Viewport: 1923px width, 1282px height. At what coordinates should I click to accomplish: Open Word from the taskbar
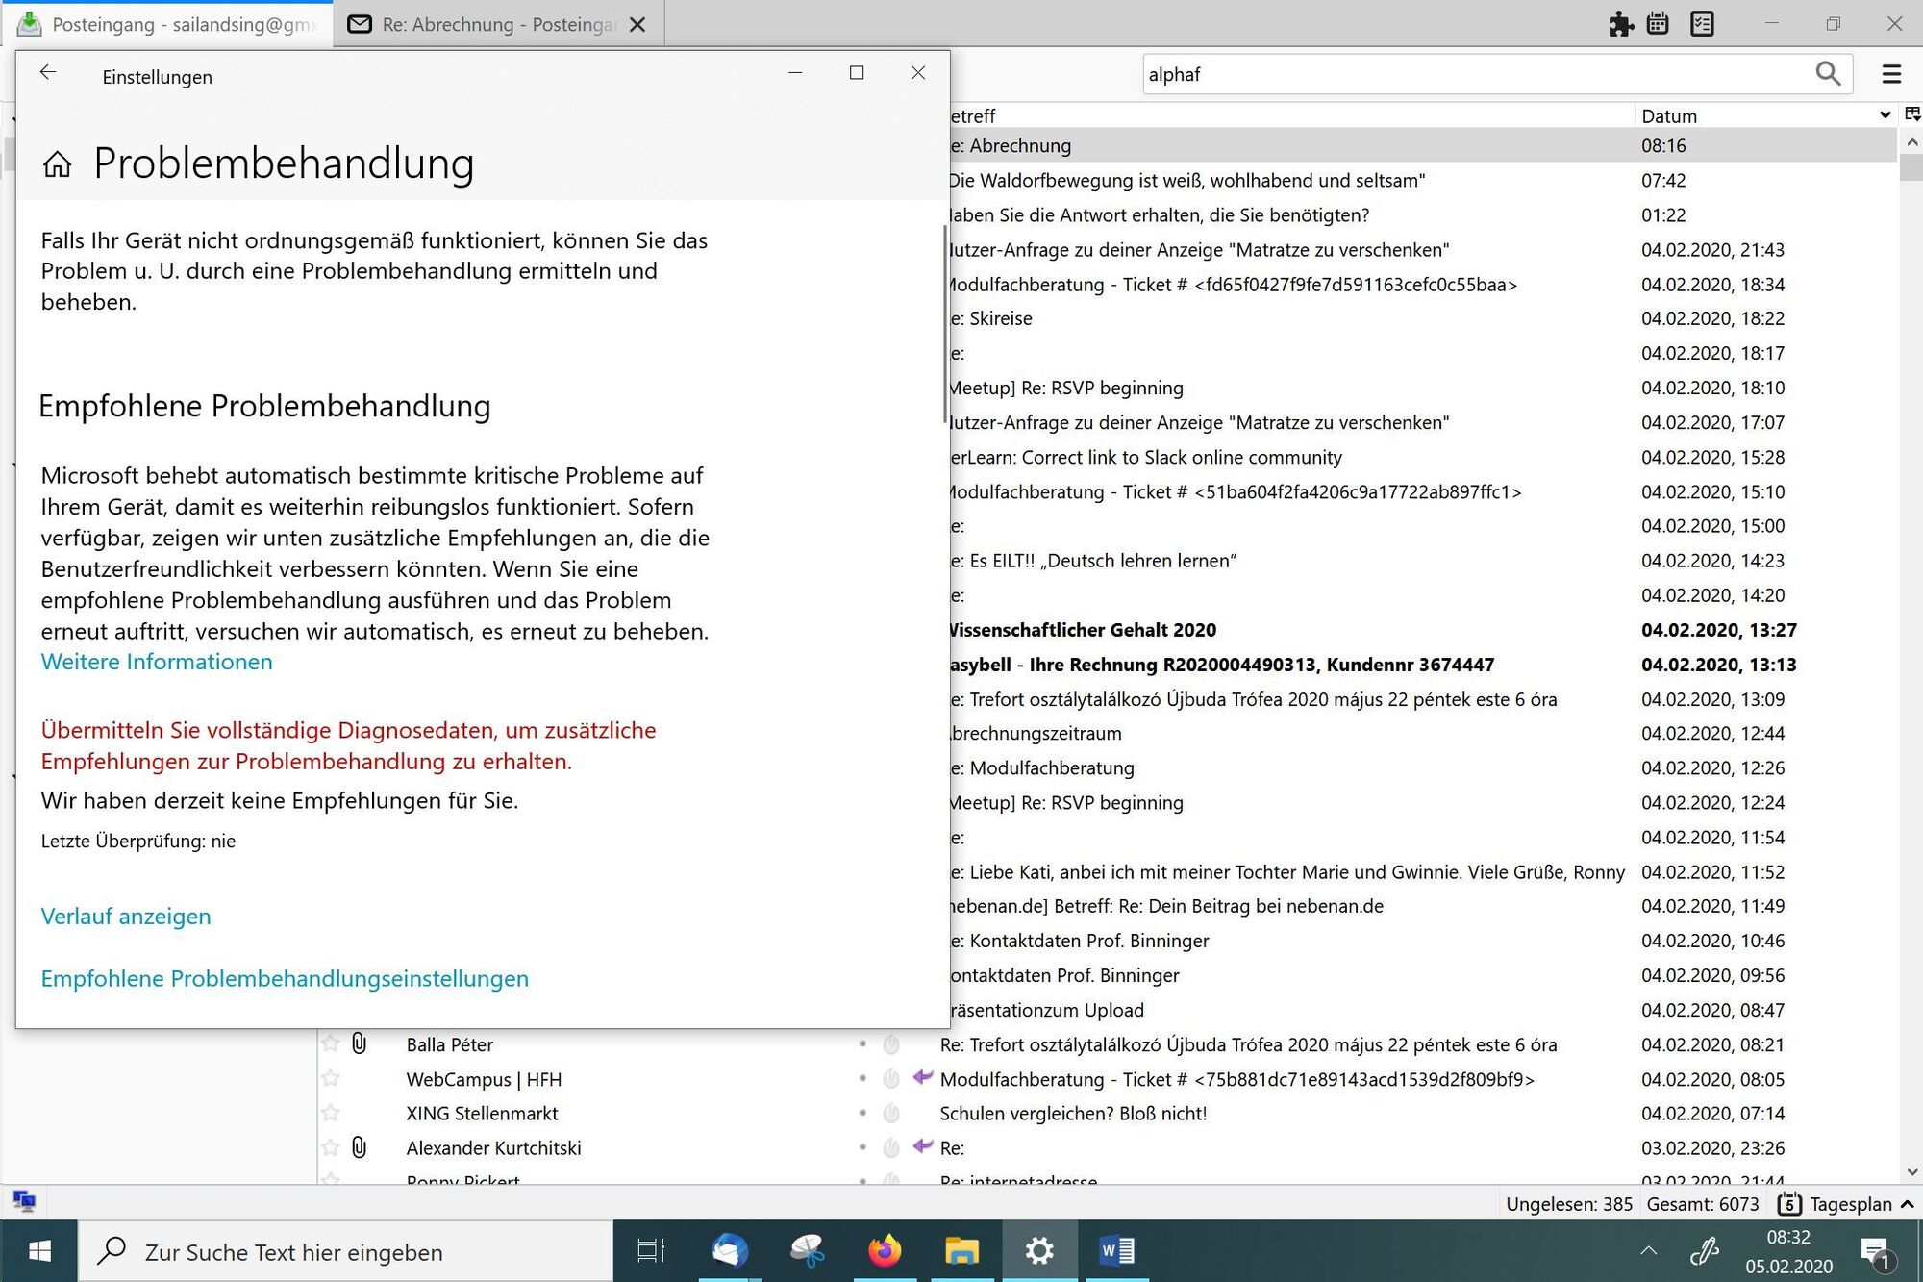(1116, 1251)
